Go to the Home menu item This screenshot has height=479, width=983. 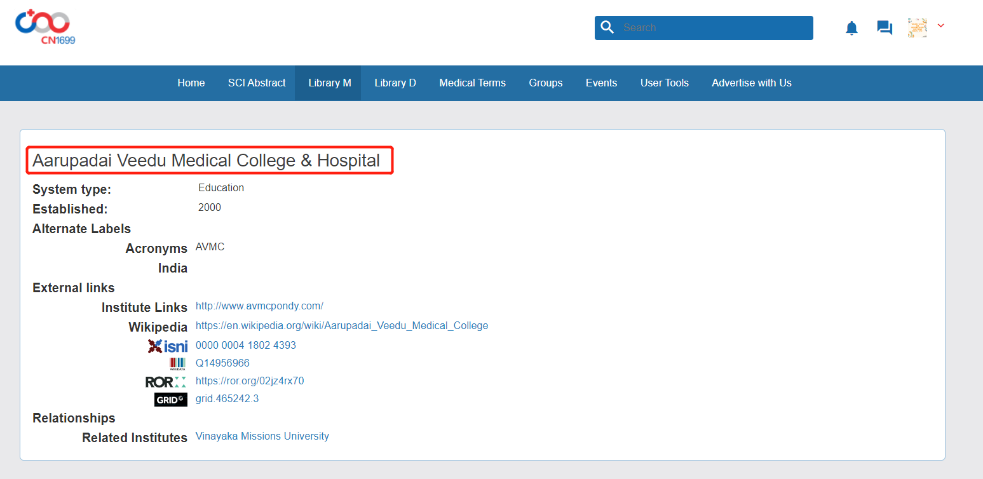(x=191, y=83)
